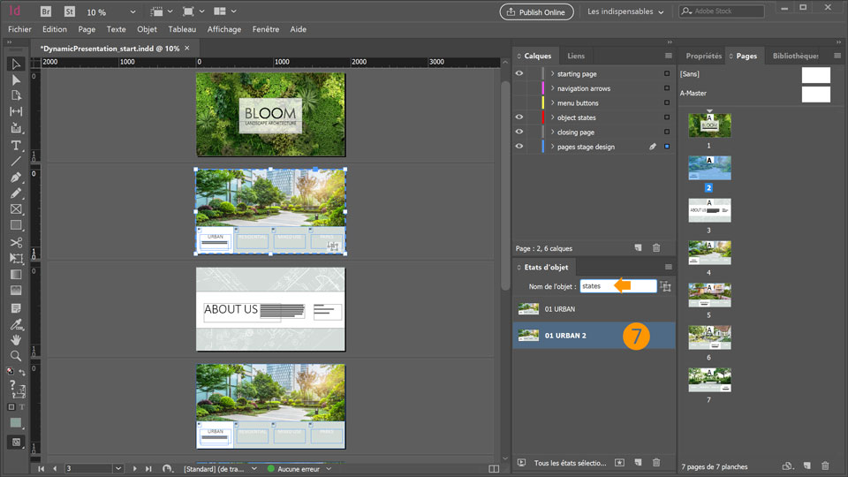Select the Line tool
Image resolution: width=848 pixels, height=477 pixels.
(16, 161)
